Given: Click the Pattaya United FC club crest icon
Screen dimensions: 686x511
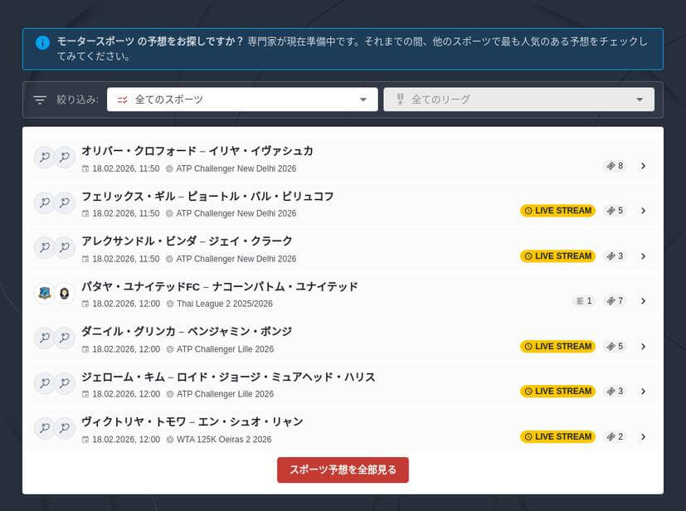Looking at the screenshot, I should click(44, 292).
